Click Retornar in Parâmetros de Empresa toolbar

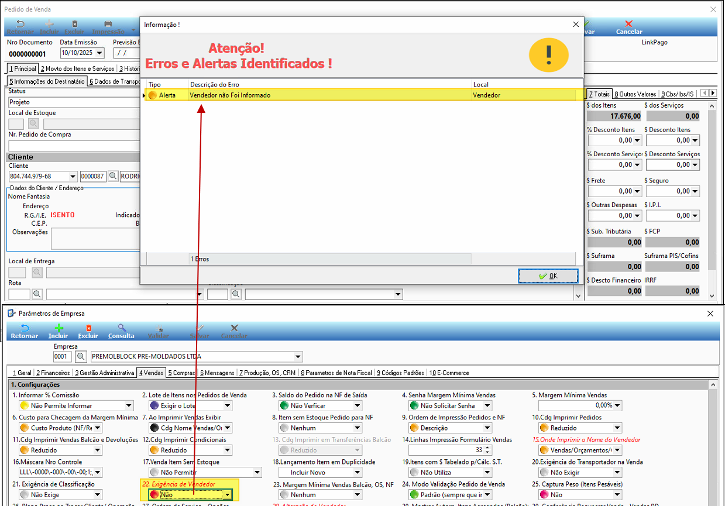[x=24, y=331]
